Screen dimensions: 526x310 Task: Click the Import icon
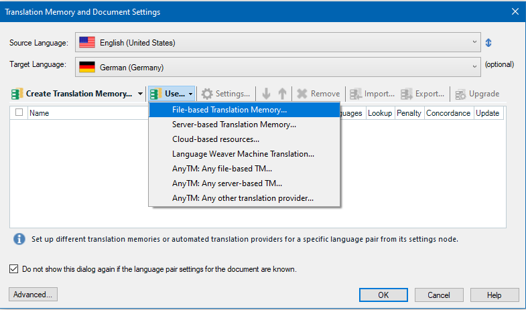tap(356, 94)
